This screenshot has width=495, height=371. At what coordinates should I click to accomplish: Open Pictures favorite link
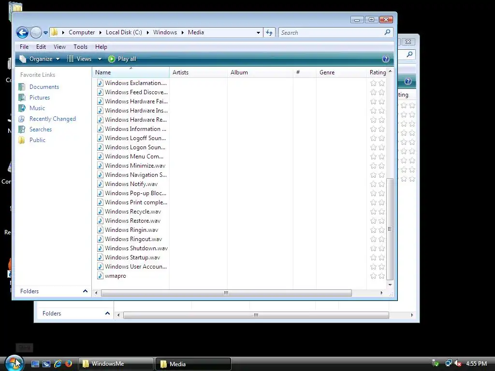[40, 98]
